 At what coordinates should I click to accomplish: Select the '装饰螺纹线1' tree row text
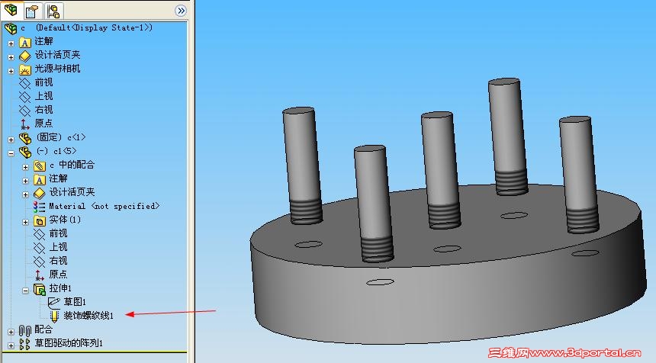[x=88, y=315]
